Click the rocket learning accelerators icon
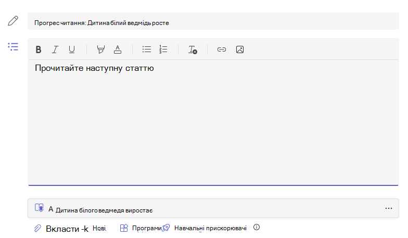This screenshot has width=408, height=238. pyautogui.click(x=166, y=228)
